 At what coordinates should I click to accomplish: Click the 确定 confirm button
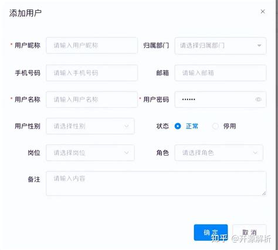[x=211, y=232]
